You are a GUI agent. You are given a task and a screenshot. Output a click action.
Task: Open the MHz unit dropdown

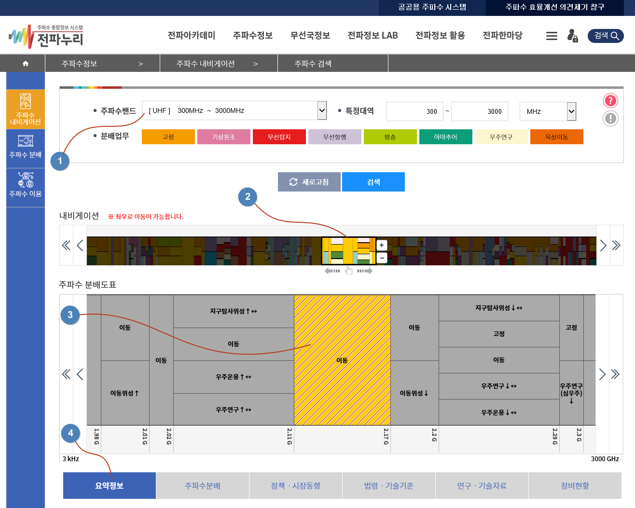548,111
